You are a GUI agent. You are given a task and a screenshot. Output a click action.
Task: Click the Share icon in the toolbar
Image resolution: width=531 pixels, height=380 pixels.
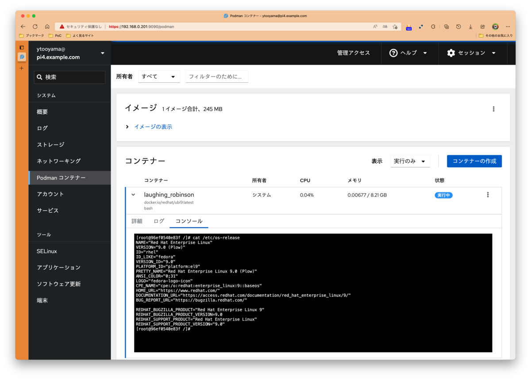(483, 27)
